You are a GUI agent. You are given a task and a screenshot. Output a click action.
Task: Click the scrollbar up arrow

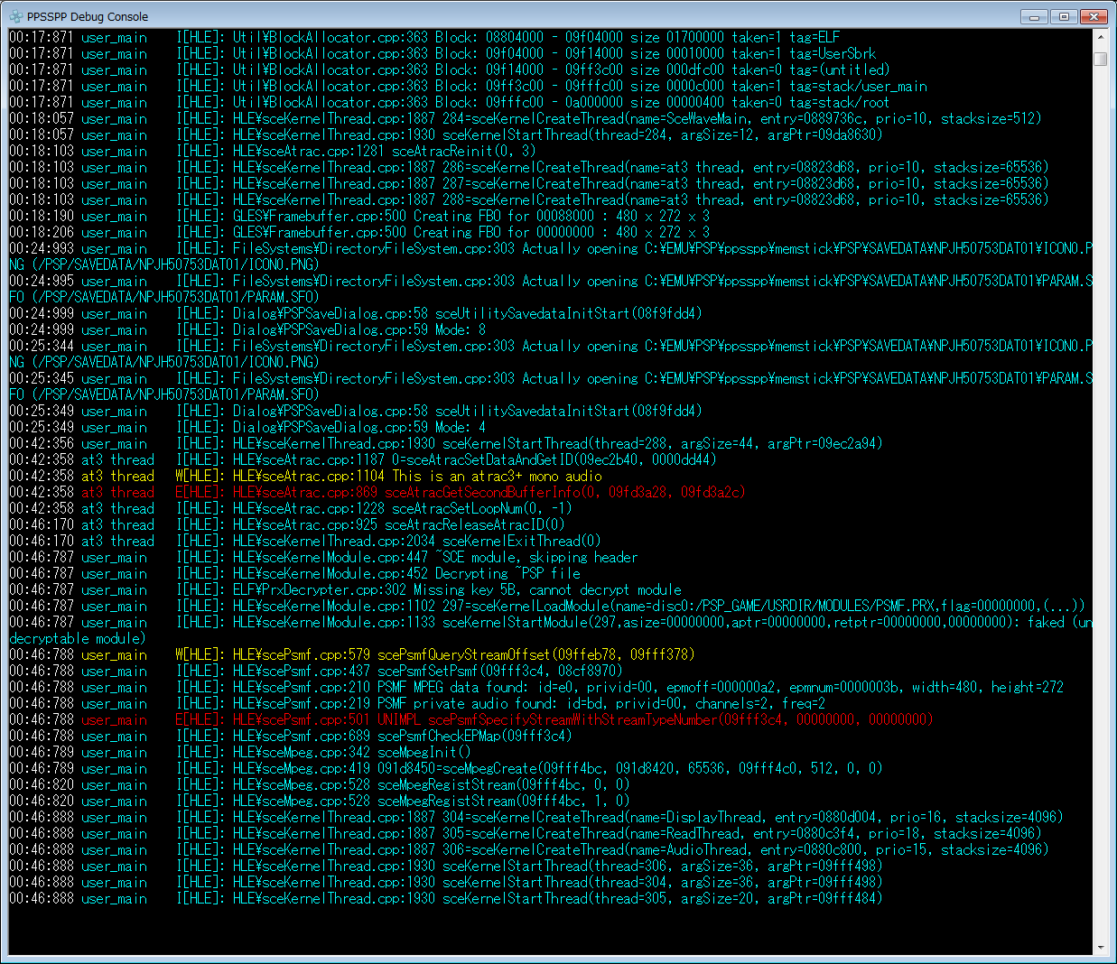(1100, 37)
